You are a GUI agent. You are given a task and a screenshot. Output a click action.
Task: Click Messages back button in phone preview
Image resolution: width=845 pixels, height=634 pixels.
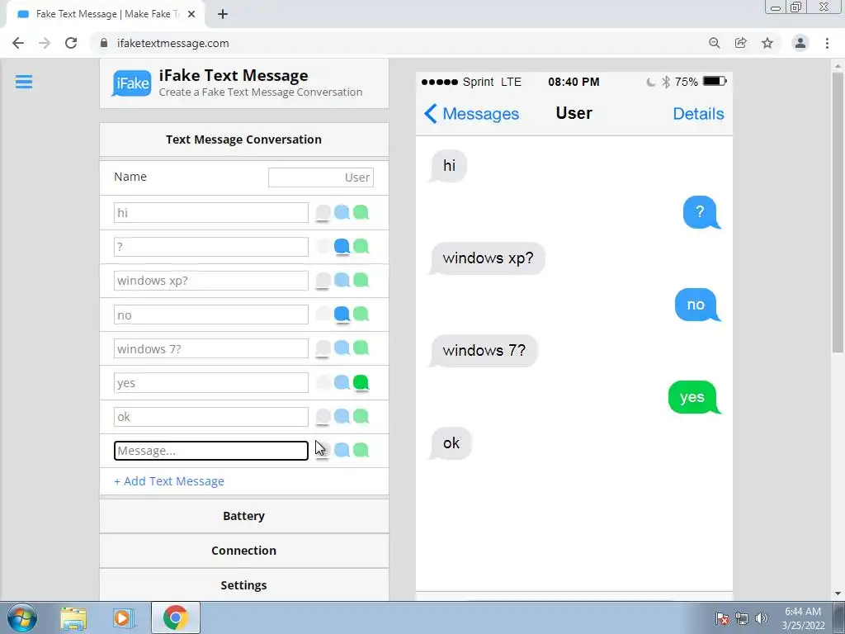click(x=471, y=114)
